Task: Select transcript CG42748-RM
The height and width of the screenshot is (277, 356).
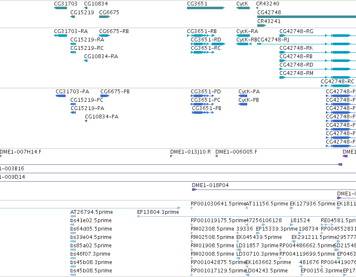Action: tap(296, 73)
